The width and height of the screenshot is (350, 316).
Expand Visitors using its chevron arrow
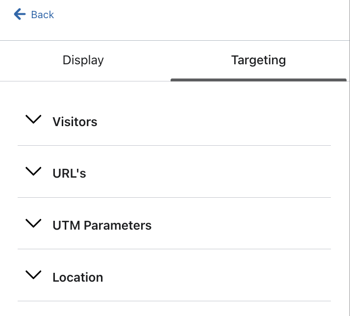click(33, 119)
